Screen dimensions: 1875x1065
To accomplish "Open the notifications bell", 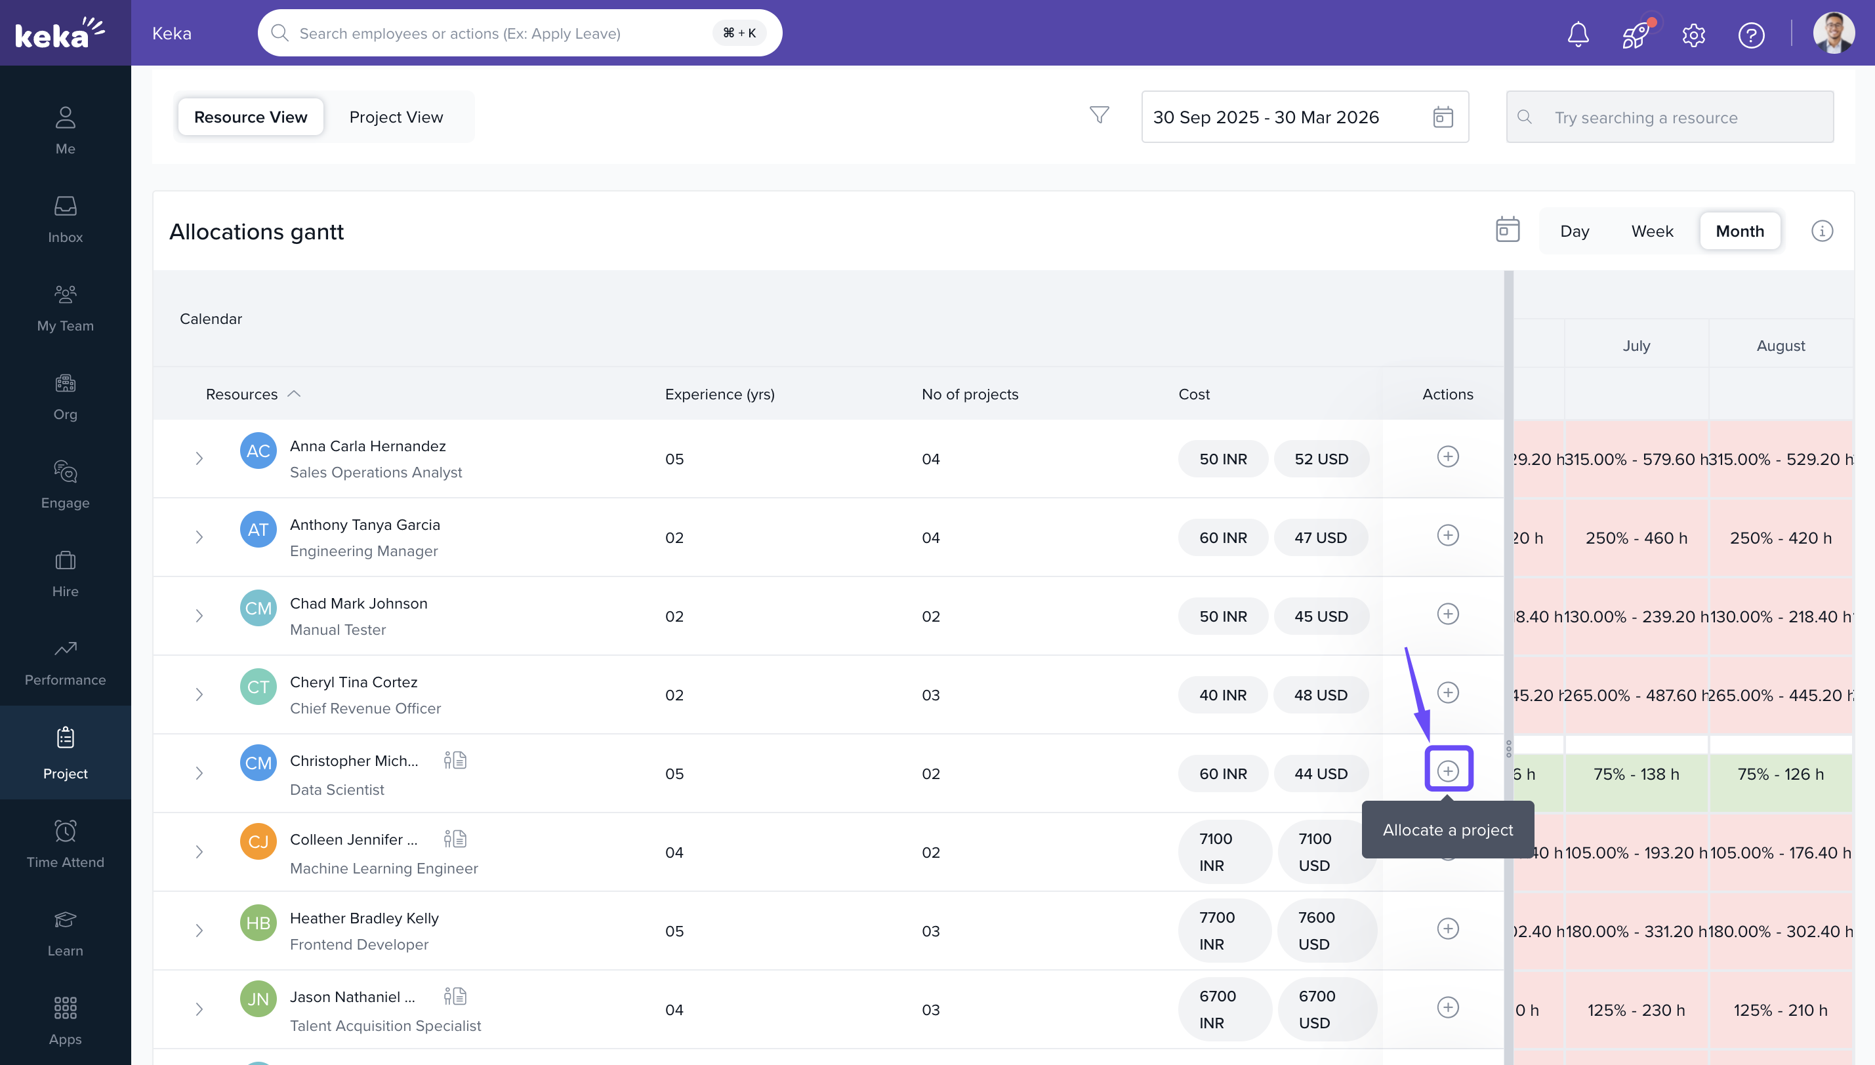I will (1578, 33).
